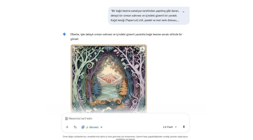Screen dimensions: 253x140
Task: Remove the Görüntü tool with X
Action: coord(101,127)
